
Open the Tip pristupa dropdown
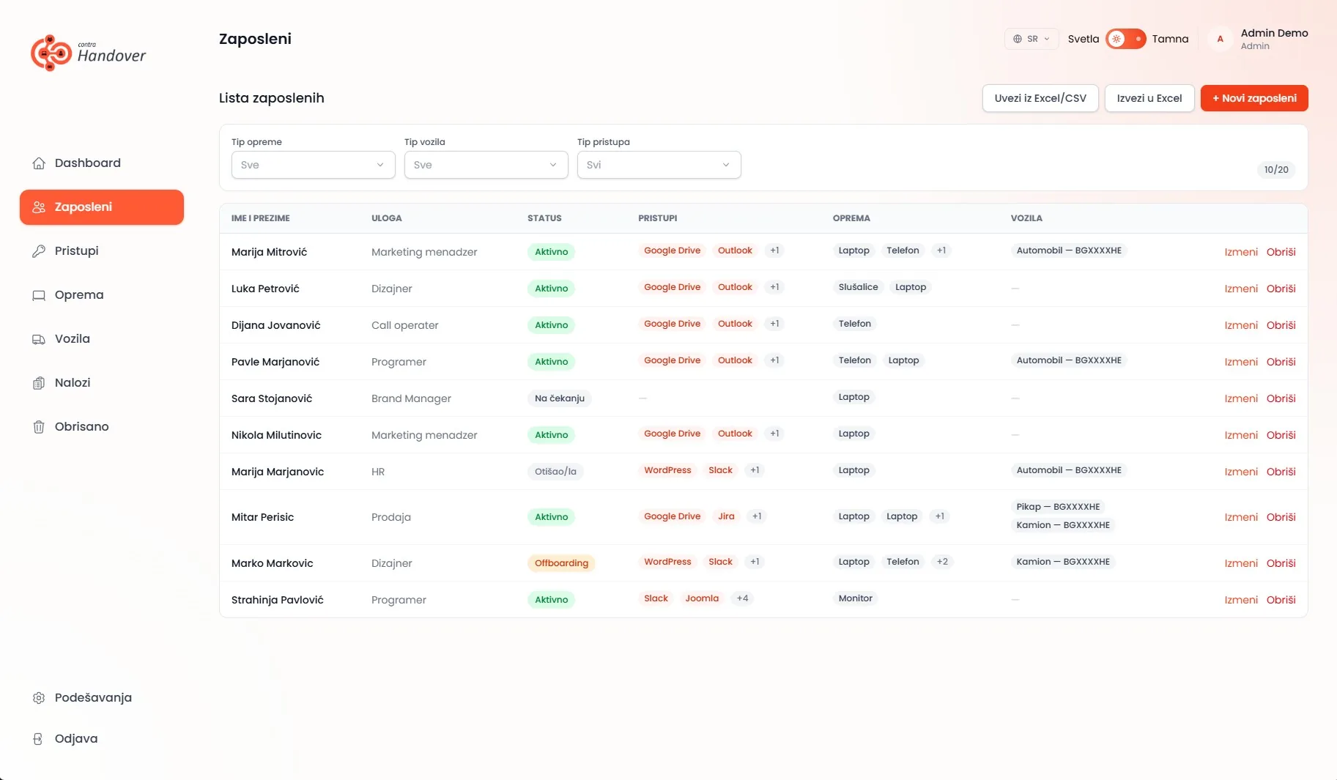659,165
